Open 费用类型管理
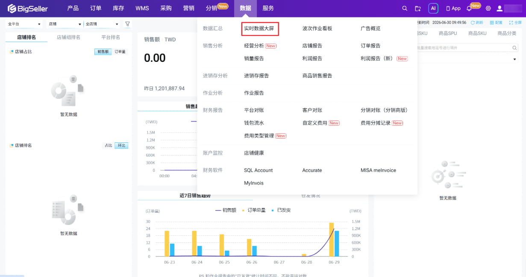 click(259, 136)
